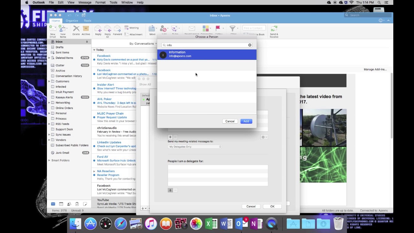Click Cancel in the delegates dialog

point(251,206)
